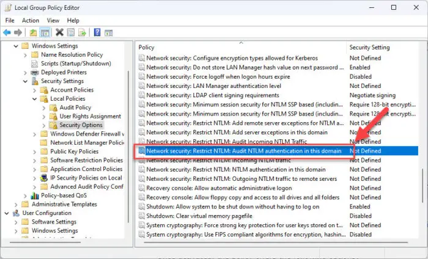Click the Export List toolbar icon
Screen dimensions: 428x259
coord(82,32)
